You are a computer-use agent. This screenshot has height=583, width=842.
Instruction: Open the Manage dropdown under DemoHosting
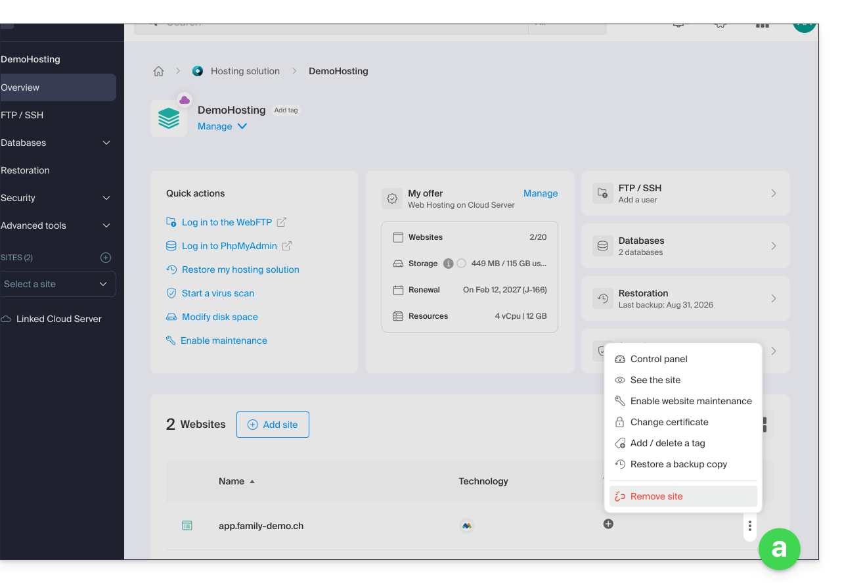[222, 126]
